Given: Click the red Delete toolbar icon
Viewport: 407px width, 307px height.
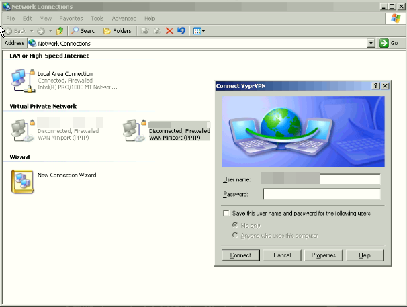Looking at the screenshot, I should tap(169, 31).
